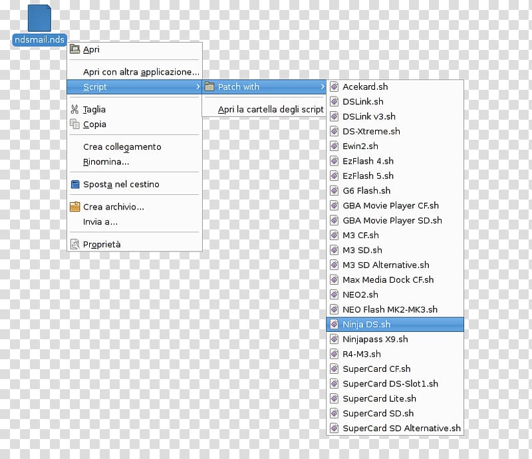Select Copia in the context menu
532x459 pixels.
click(x=135, y=124)
